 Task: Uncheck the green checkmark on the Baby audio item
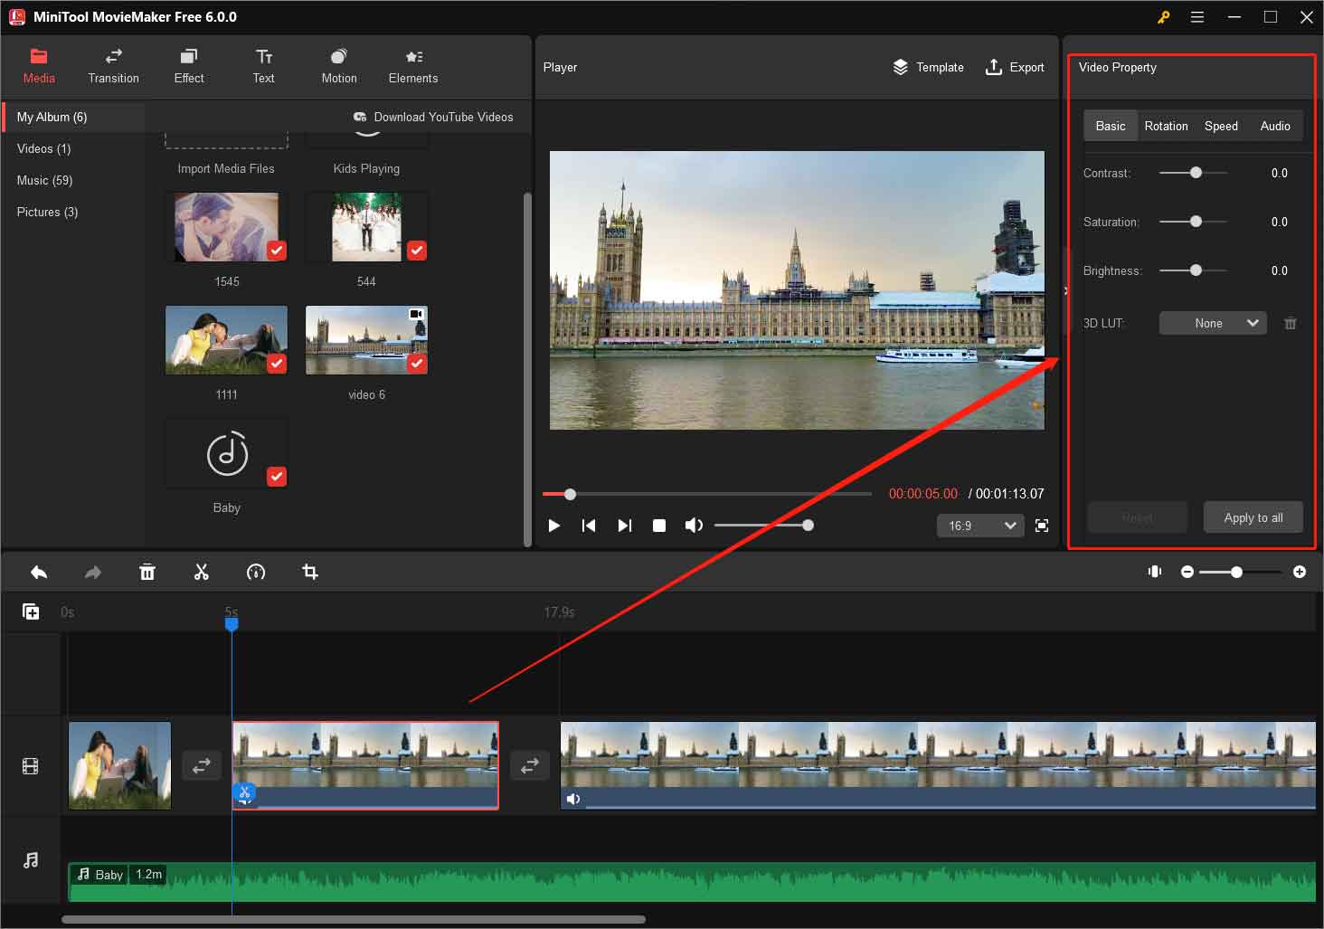pos(276,477)
